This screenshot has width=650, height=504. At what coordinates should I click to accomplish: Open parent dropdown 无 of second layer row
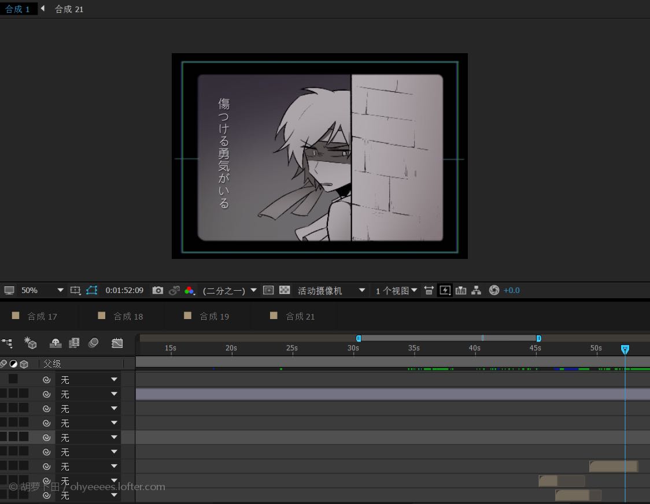[x=88, y=394]
